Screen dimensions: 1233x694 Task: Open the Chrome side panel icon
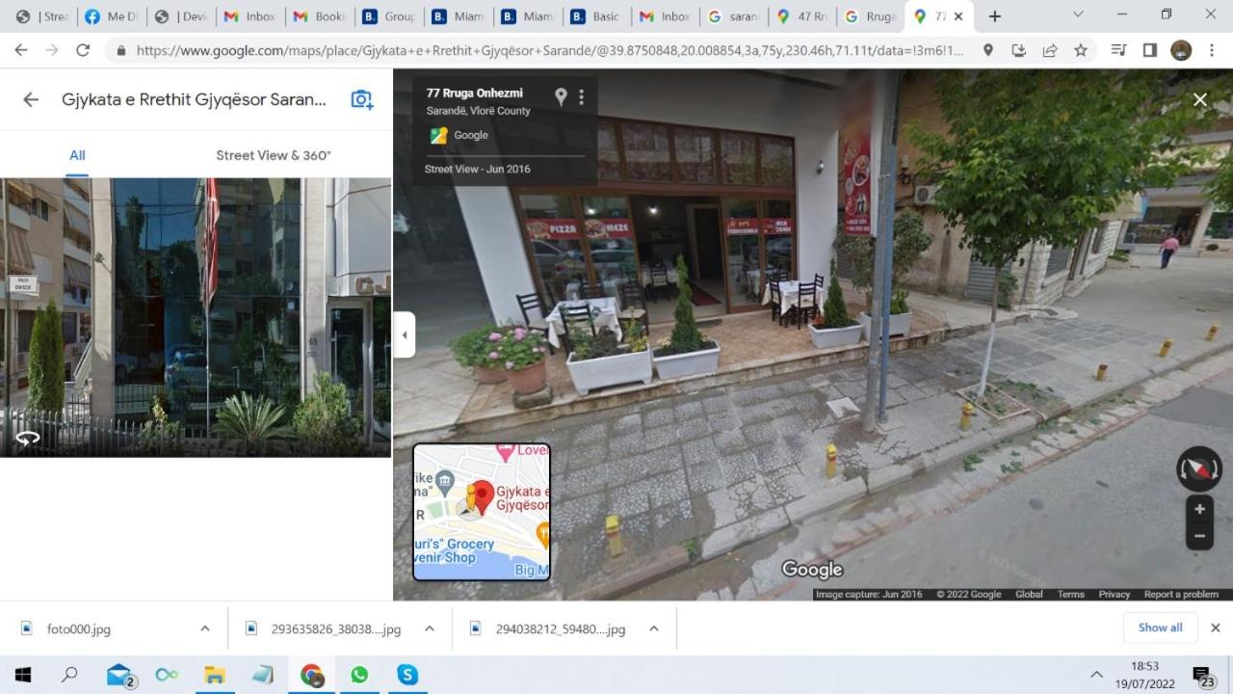(1149, 50)
